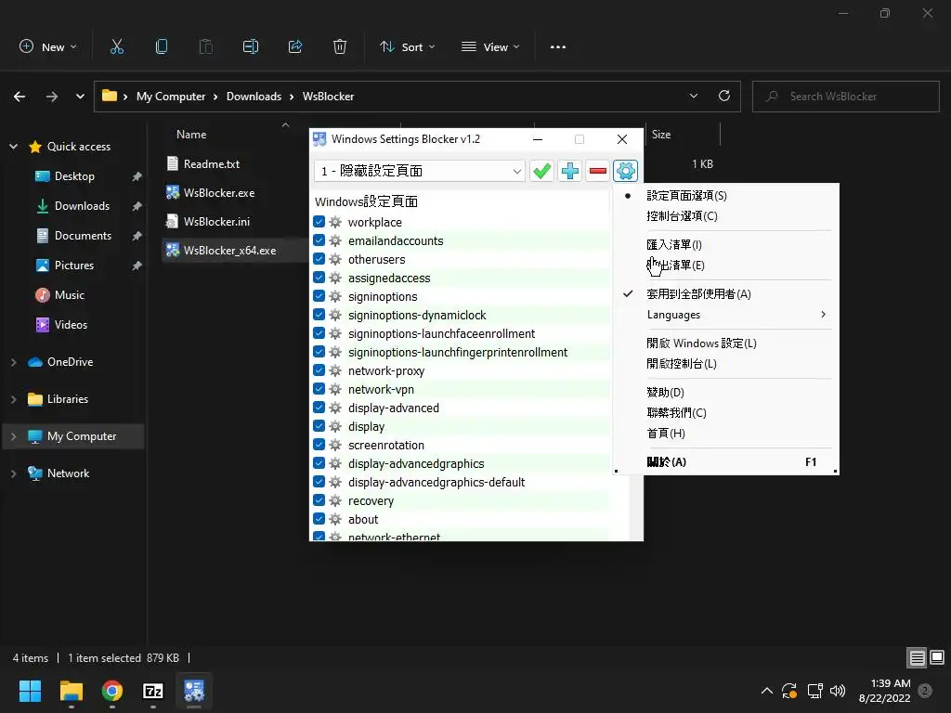Click the WsBlocker taskbar icon
The width and height of the screenshot is (951, 713).
coord(194,691)
